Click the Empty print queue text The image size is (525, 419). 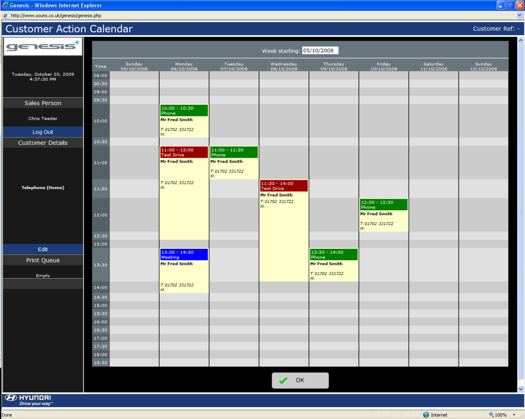[x=43, y=276]
